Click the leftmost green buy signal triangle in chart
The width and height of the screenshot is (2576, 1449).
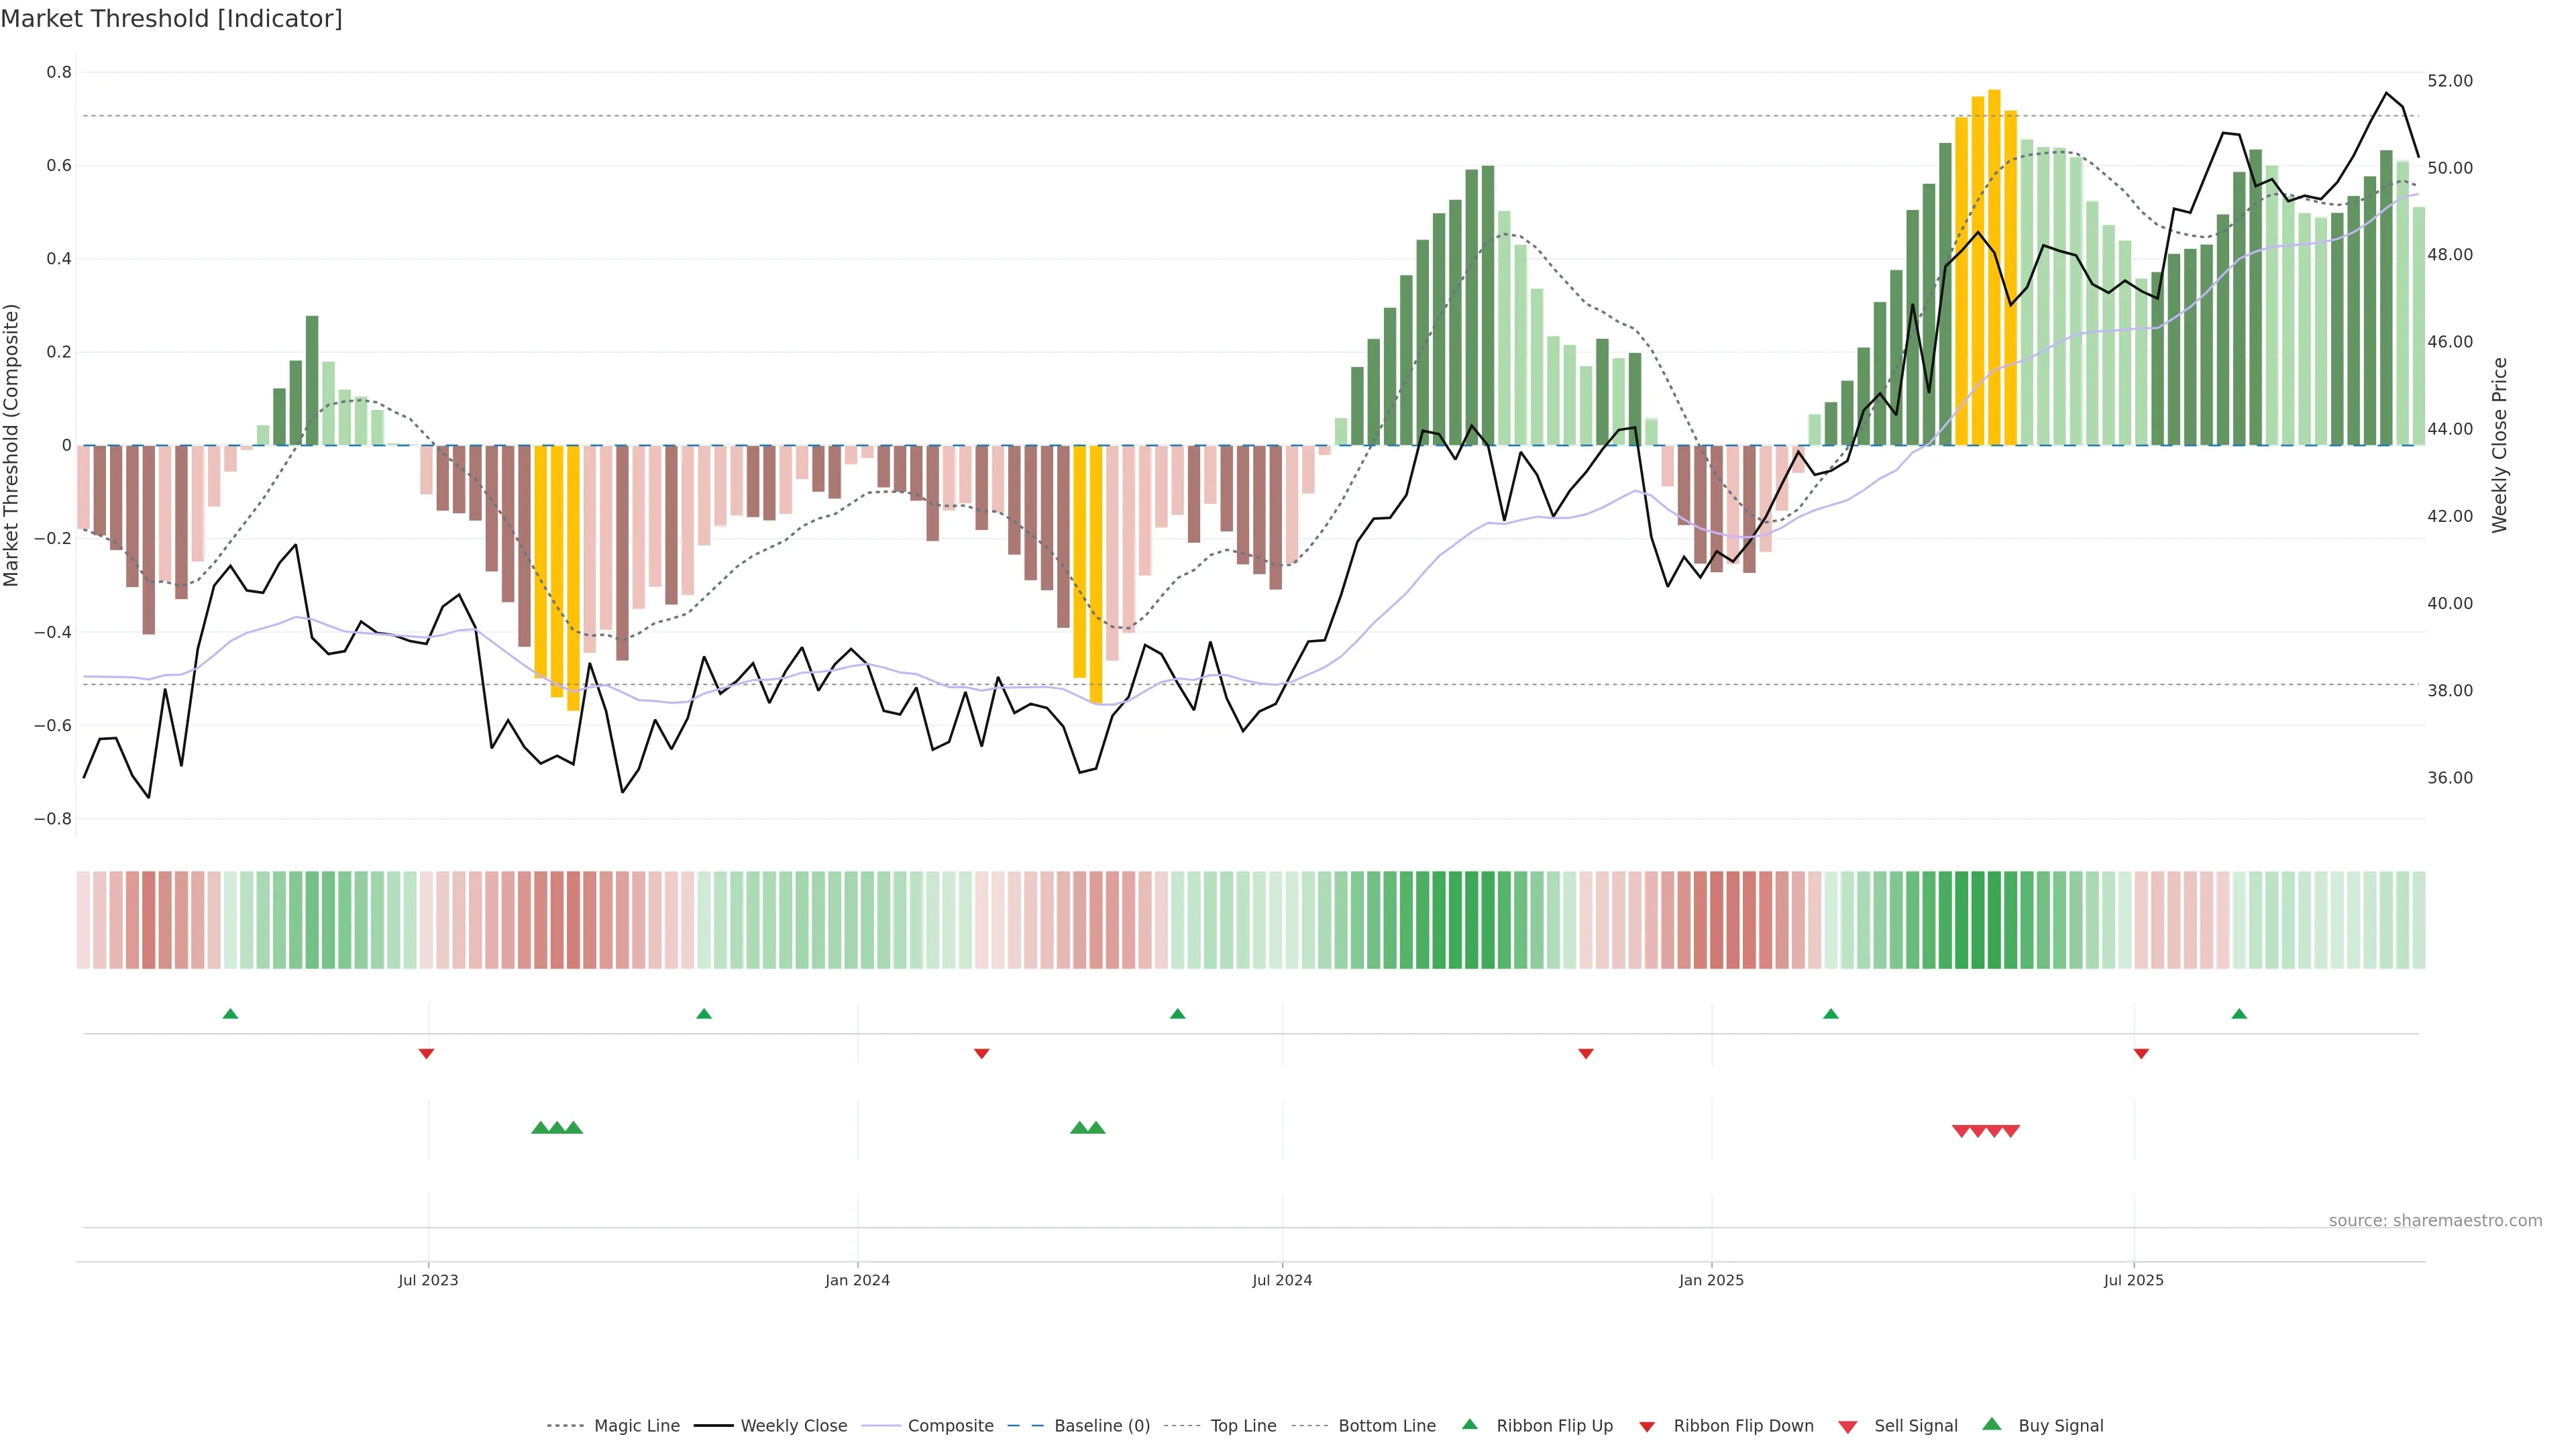coord(540,1128)
